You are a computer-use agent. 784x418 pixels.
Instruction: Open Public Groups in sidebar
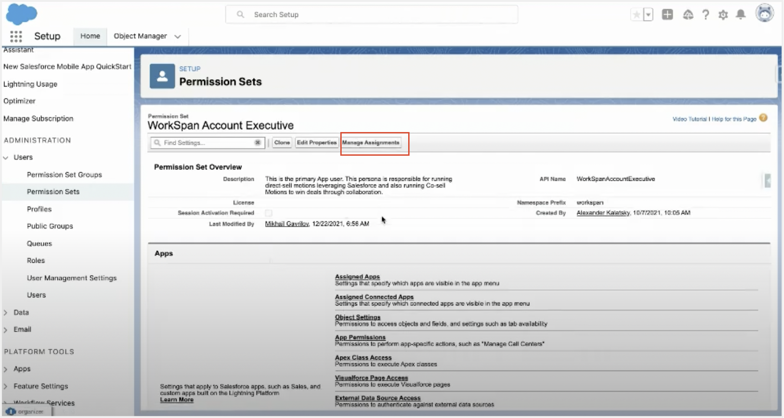pyautogui.click(x=50, y=226)
